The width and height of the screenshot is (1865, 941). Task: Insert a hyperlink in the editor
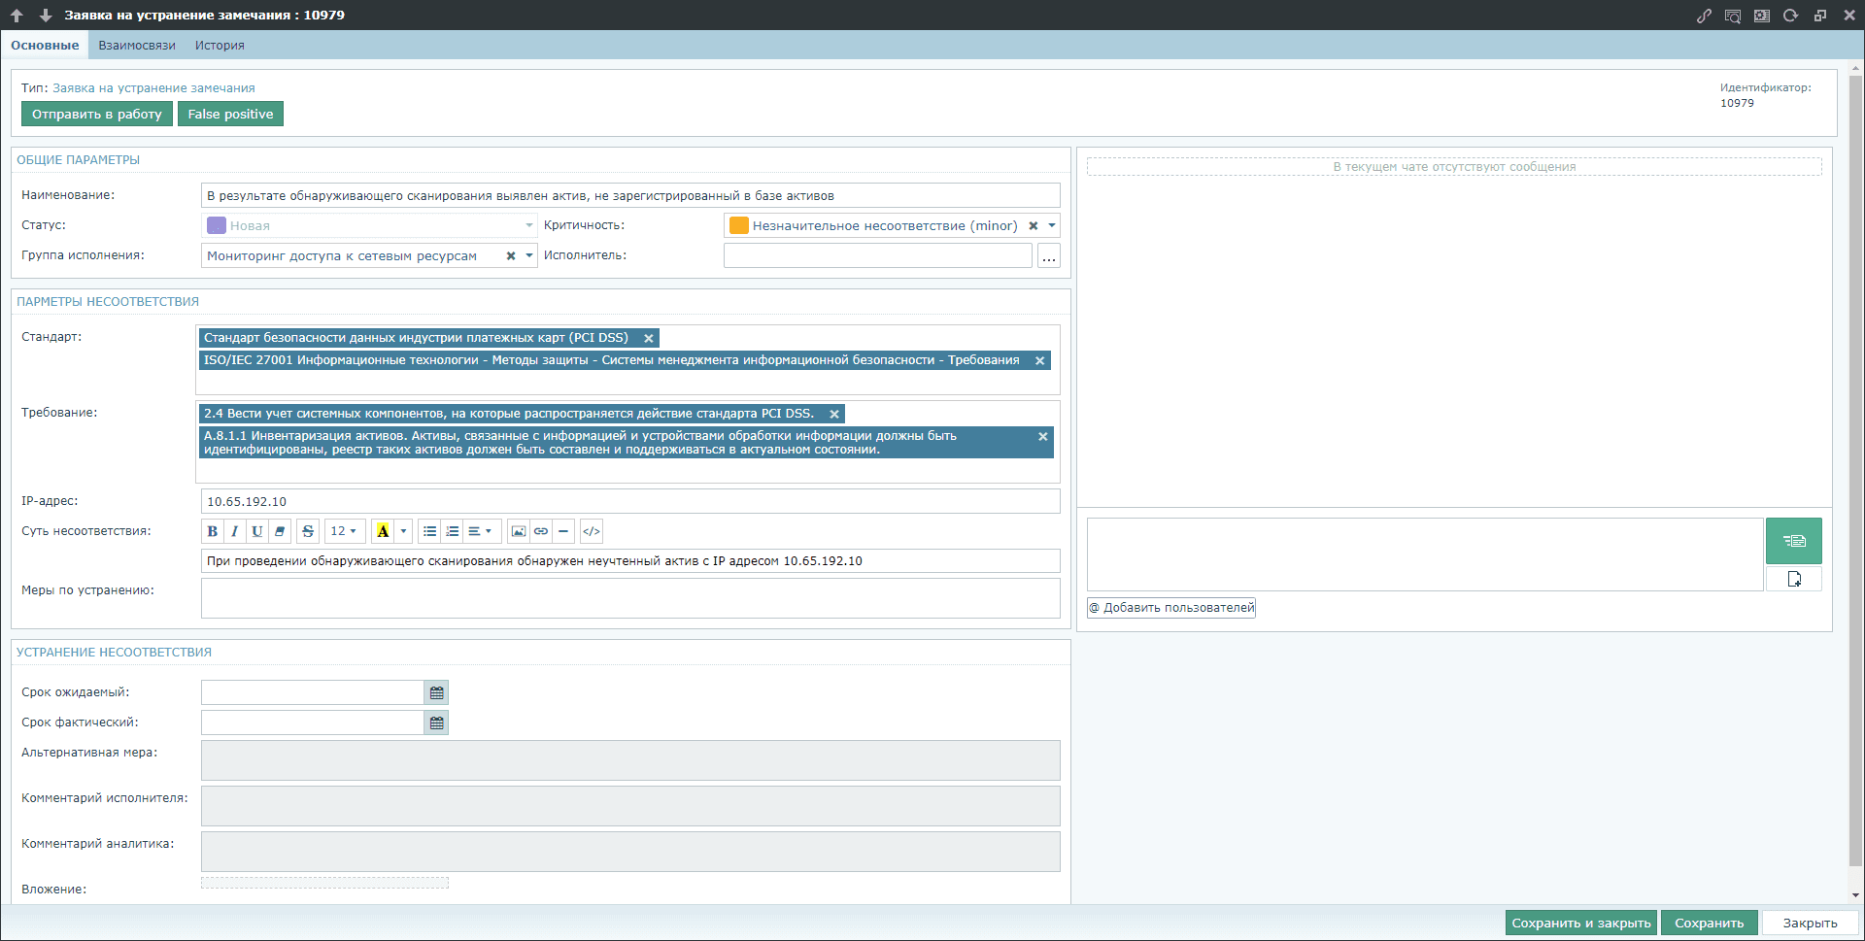[541, 531]
